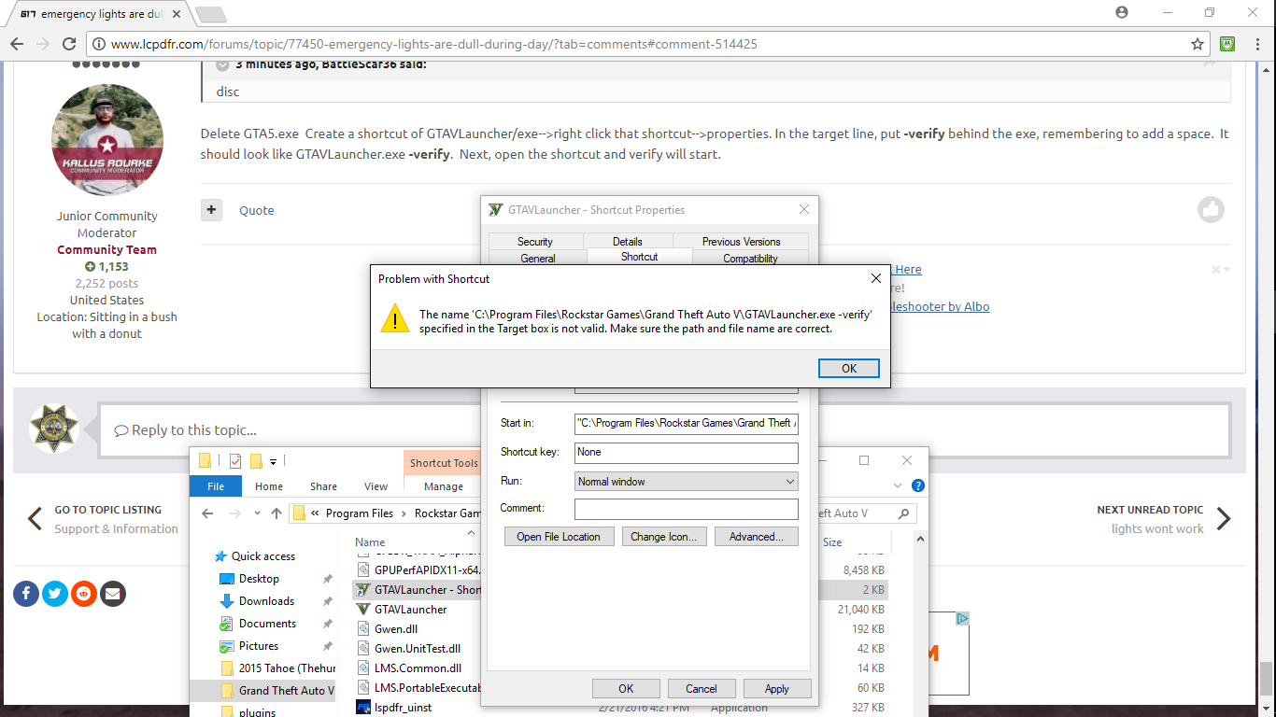
Task: Click the Explorer help question mark icon
Action: pyautogui.click(x=917, y=485)
